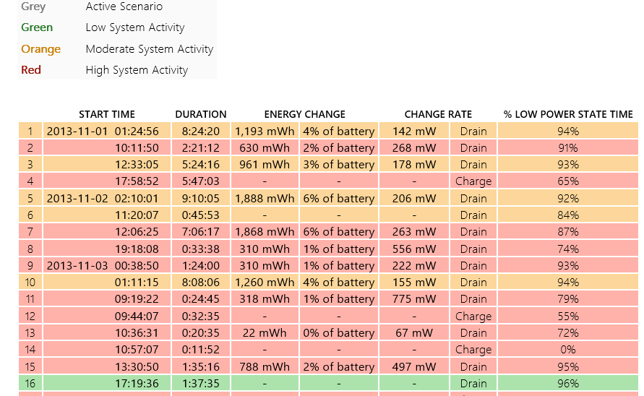Select start time 2013-11-01 01:24:56
Screen dimensions: 644x396
click(x=107, y=131)
